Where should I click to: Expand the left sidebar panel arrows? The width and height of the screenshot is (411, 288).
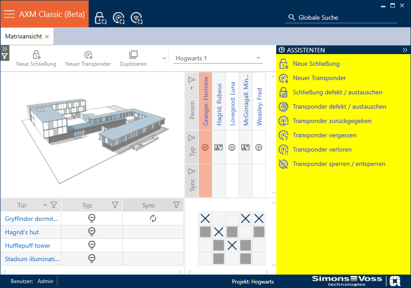coord(4,49)
